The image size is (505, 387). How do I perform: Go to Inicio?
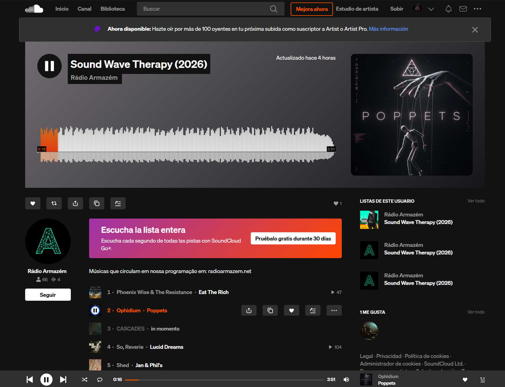pos(62,9)
